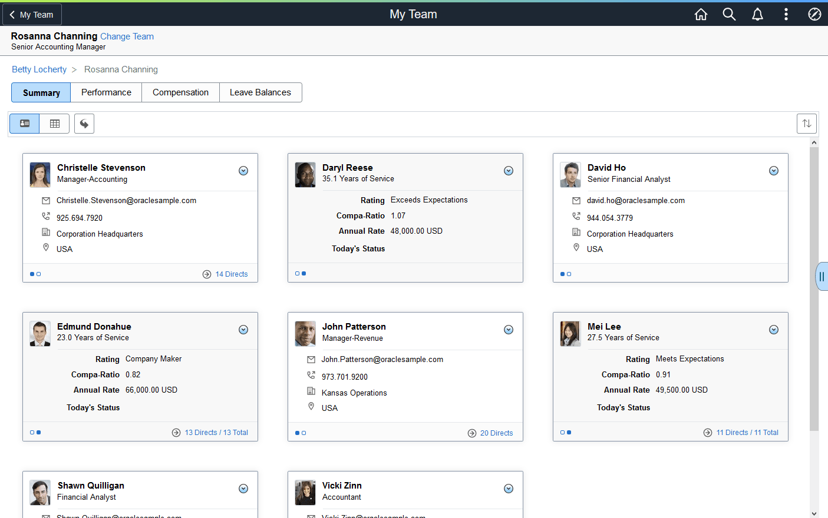Click the envelope icon beside david.ho@oraclesample.com
This screenshot has width=828, height=518.
(x=576, y=201)
